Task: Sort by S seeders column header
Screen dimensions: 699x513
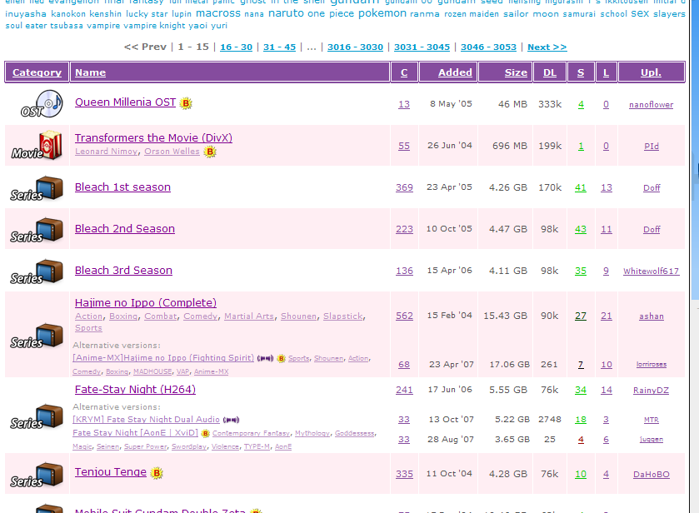Action: (x=581, y=72)
